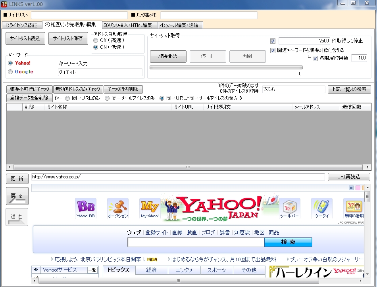The image size is (377, 287).
Task: Click the 一覧 button next to Yahoo!サービス
Action: [x=92, y=270]
